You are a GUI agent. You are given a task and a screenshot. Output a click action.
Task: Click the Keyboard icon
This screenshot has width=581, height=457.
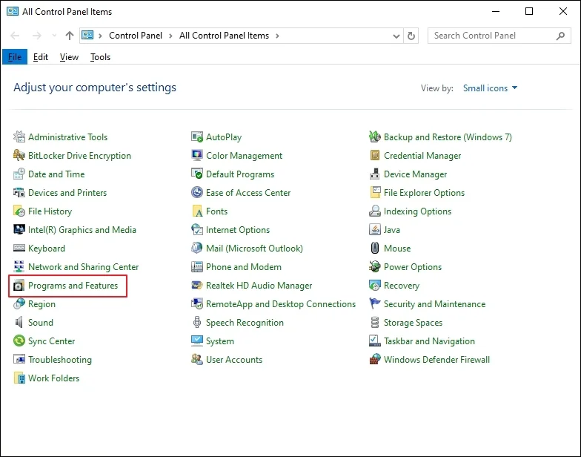(x=19, y=248)
